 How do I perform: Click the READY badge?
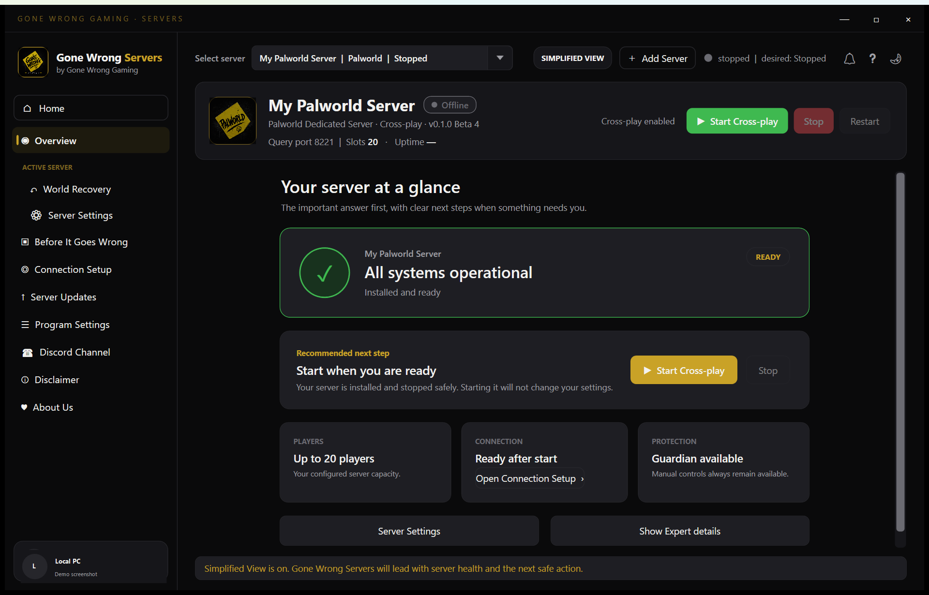click(x=768, y=257)
